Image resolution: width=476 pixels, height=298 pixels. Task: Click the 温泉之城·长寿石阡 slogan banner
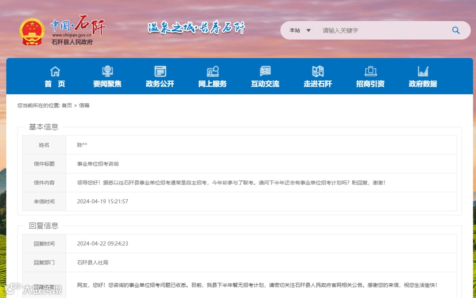click(196, 28)
